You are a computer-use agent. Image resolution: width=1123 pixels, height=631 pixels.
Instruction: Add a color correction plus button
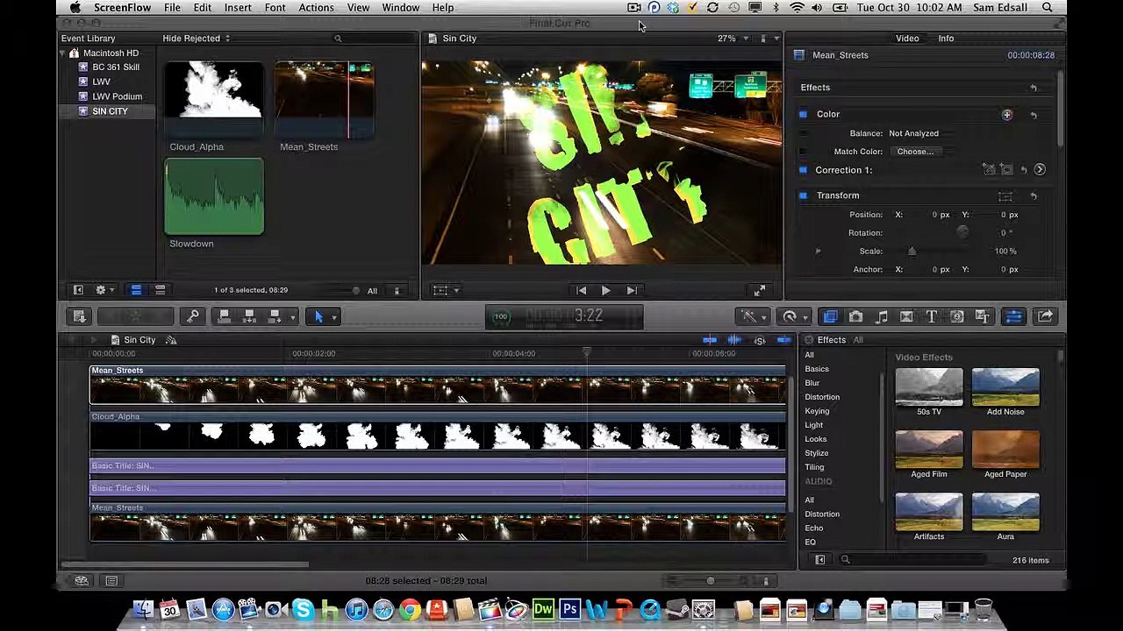click(x=1007, y=115)
